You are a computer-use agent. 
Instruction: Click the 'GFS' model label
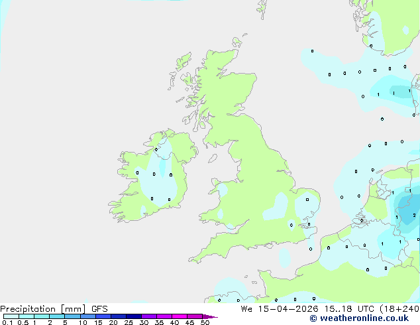[99, 309]
